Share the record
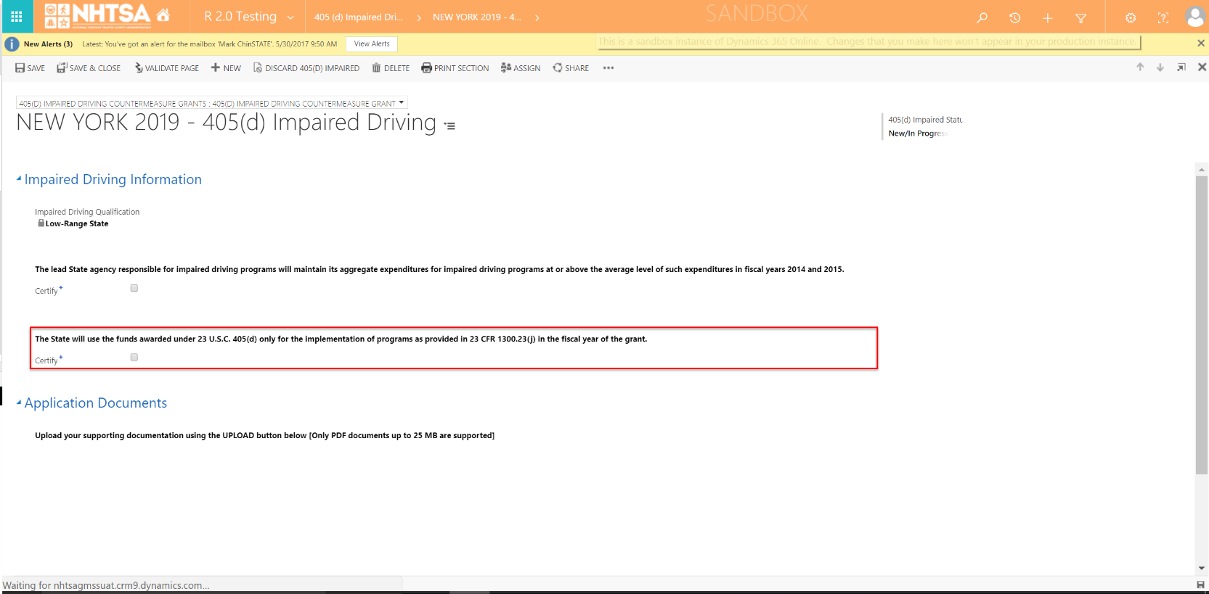The height and width of the screenshot is (594, 1209). [x=571, y=68]
